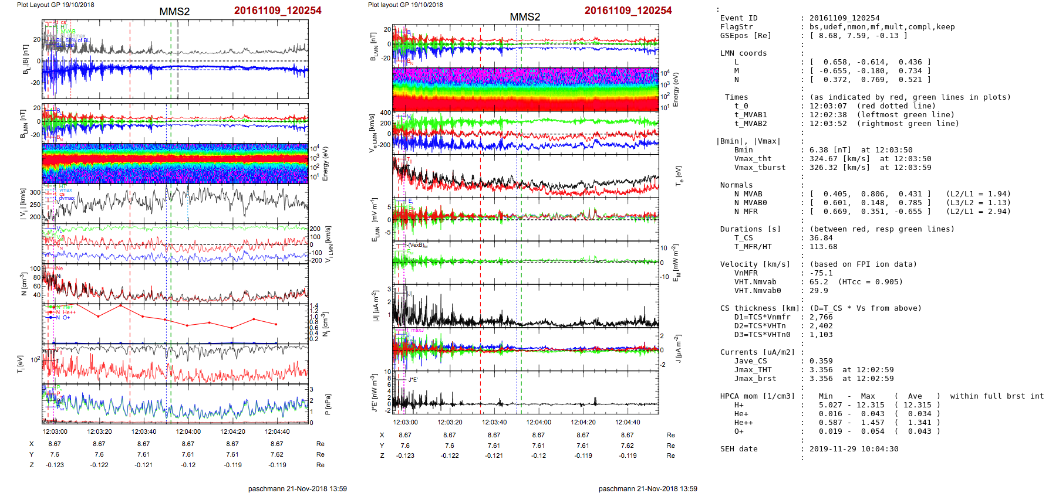This screenshot has width=1059, height=493.
Task: Click the paschmann footer under the left plot
Action: tap(297, 488)
